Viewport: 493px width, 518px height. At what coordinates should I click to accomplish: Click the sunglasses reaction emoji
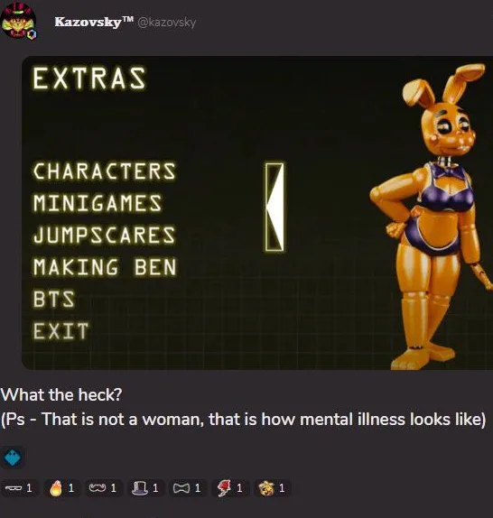point(19,488)
